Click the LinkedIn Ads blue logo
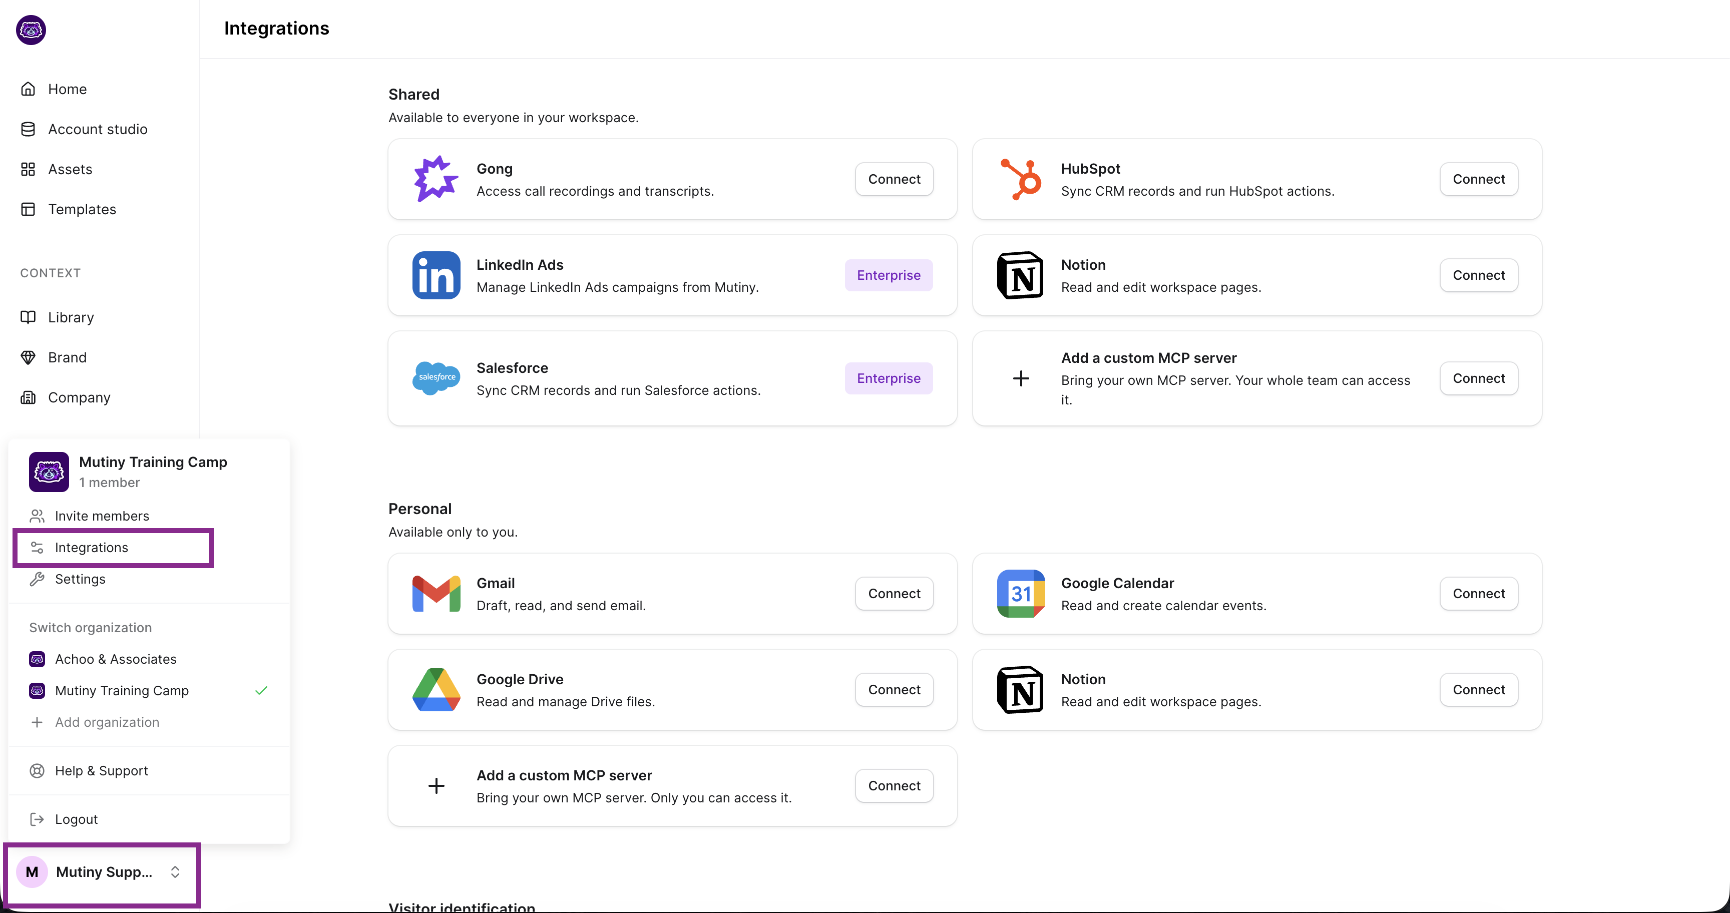 (x=436, y=275)
